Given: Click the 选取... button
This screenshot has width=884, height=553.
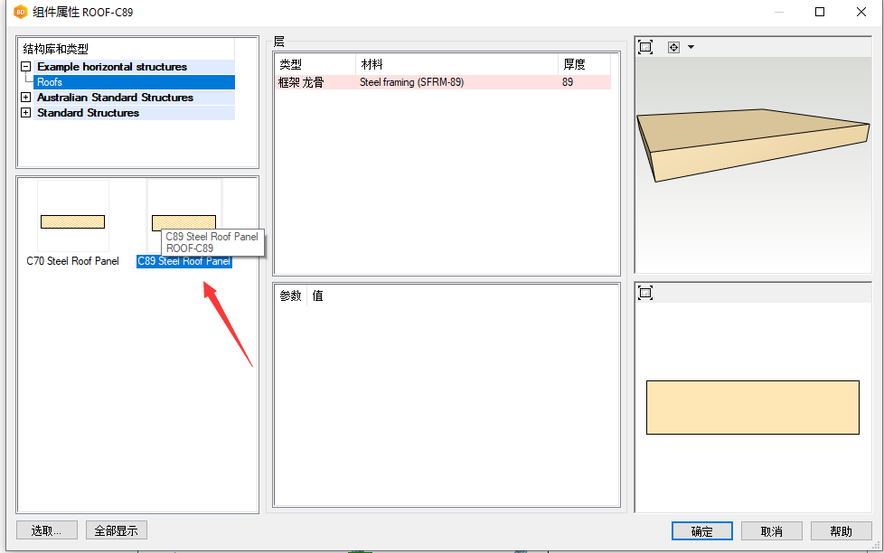Looking at the screenshot, I should pyautogui.click(x=47, y=530).
